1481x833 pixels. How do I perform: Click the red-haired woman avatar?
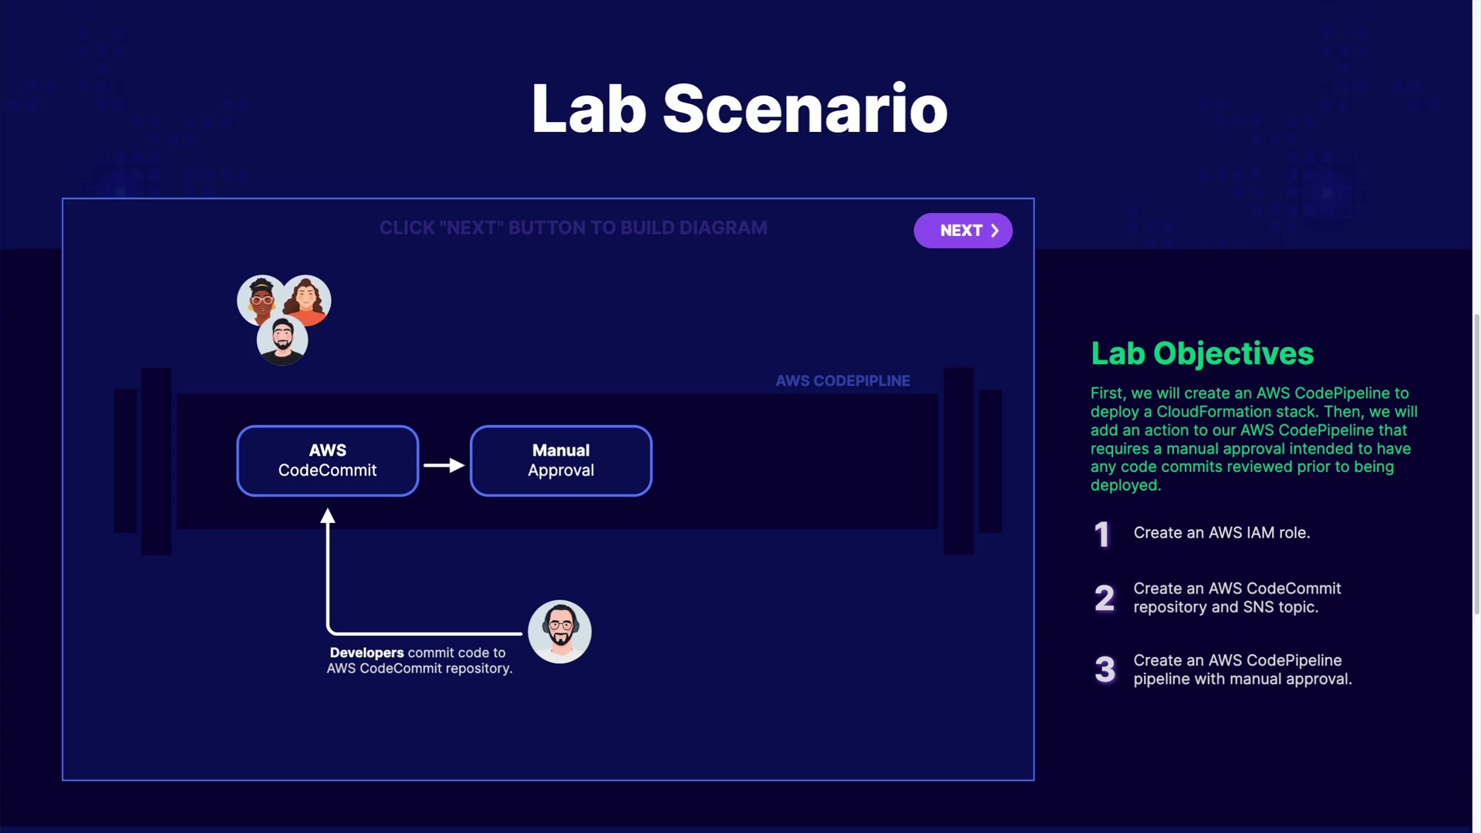(309, 299)
